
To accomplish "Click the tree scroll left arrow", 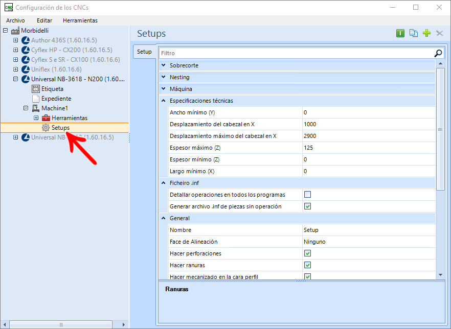I will (x=5, y=325).
